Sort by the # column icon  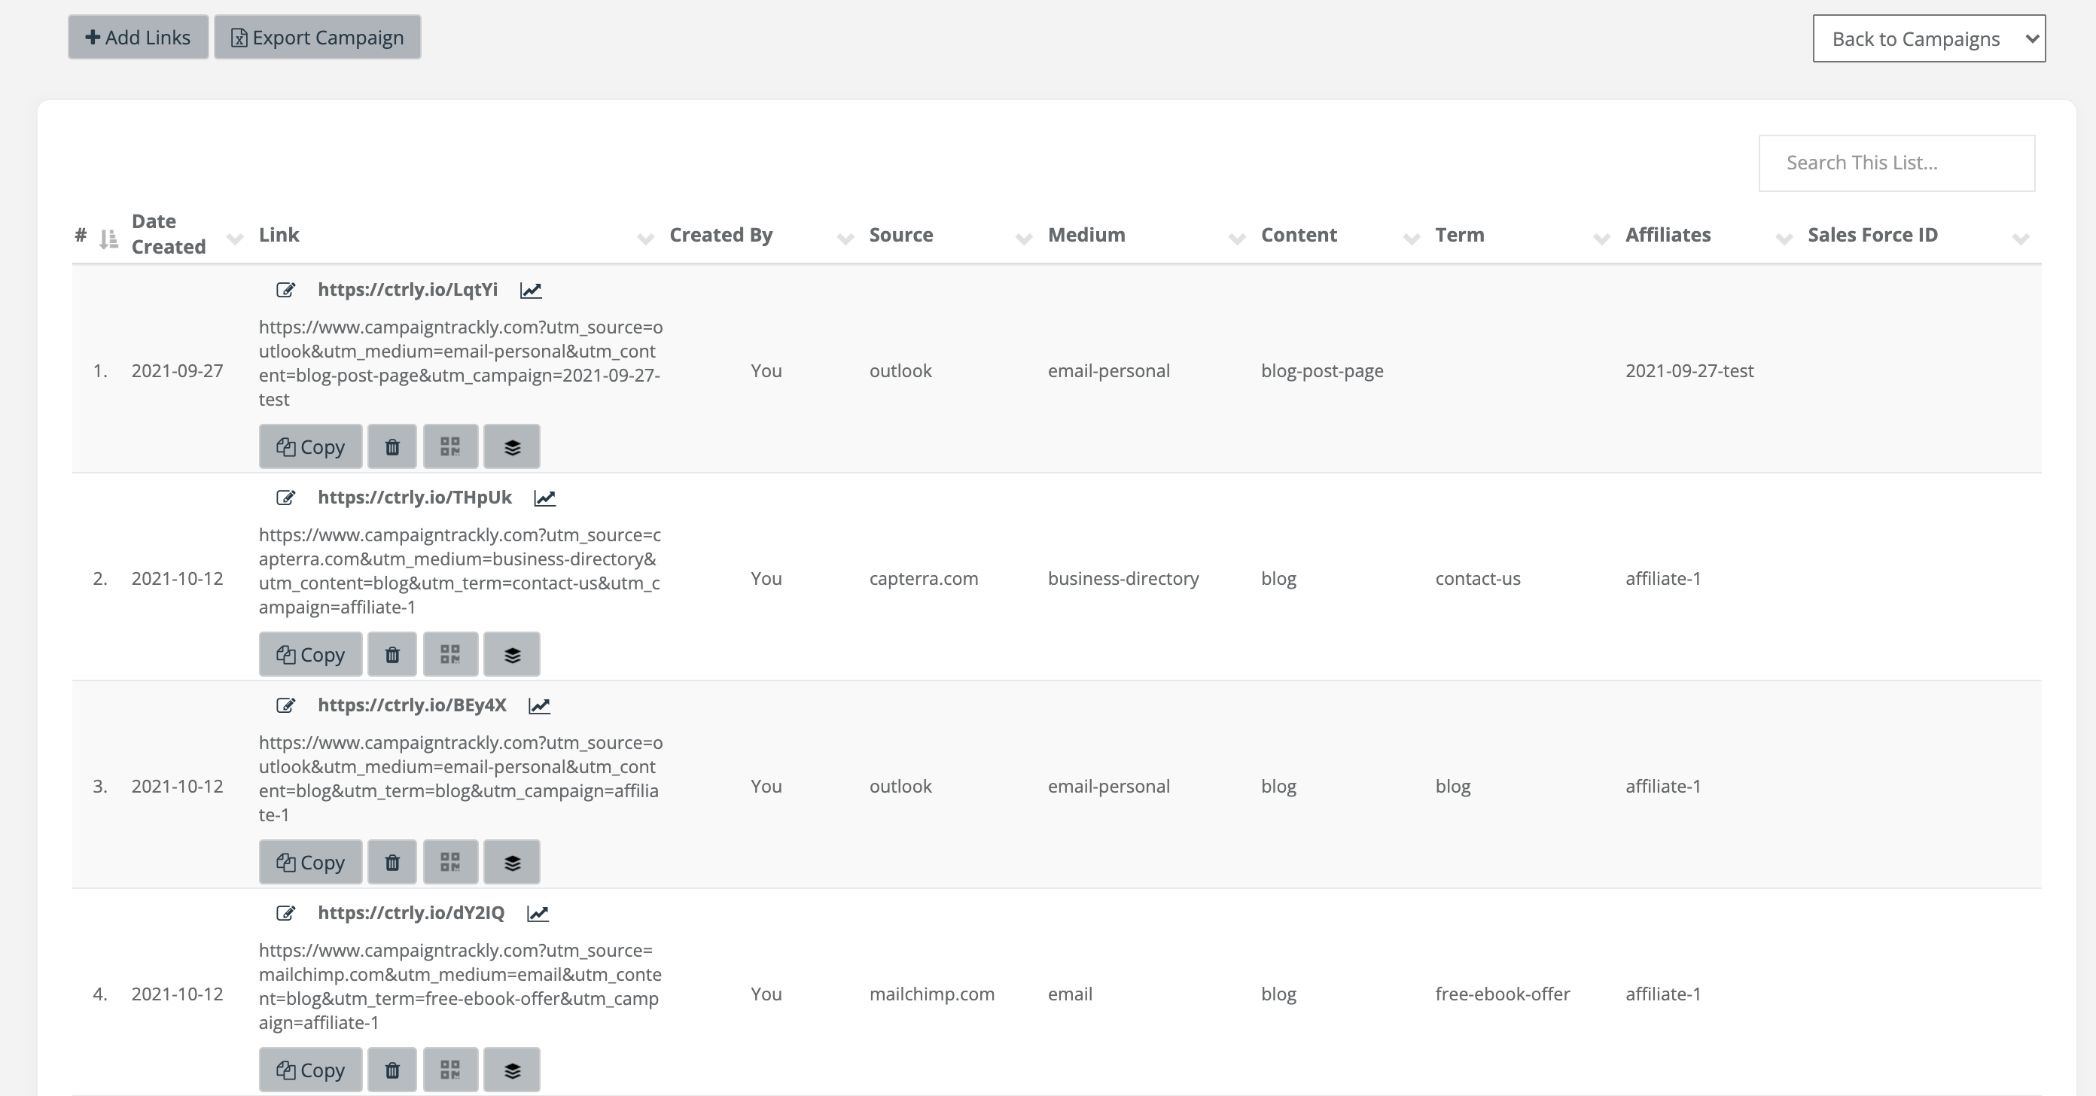[x=108, y=239]
